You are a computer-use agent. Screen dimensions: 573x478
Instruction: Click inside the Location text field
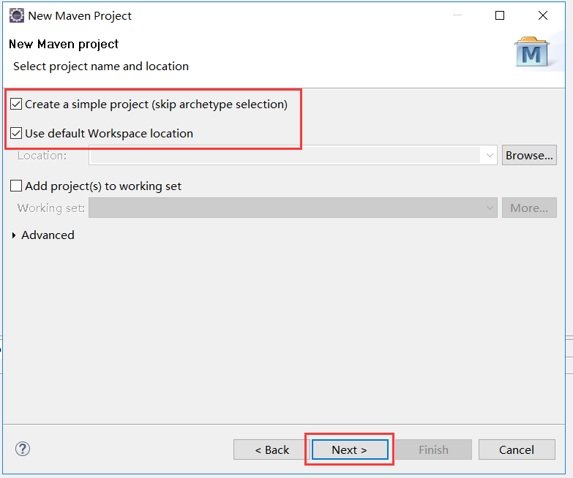click(284, 155)
